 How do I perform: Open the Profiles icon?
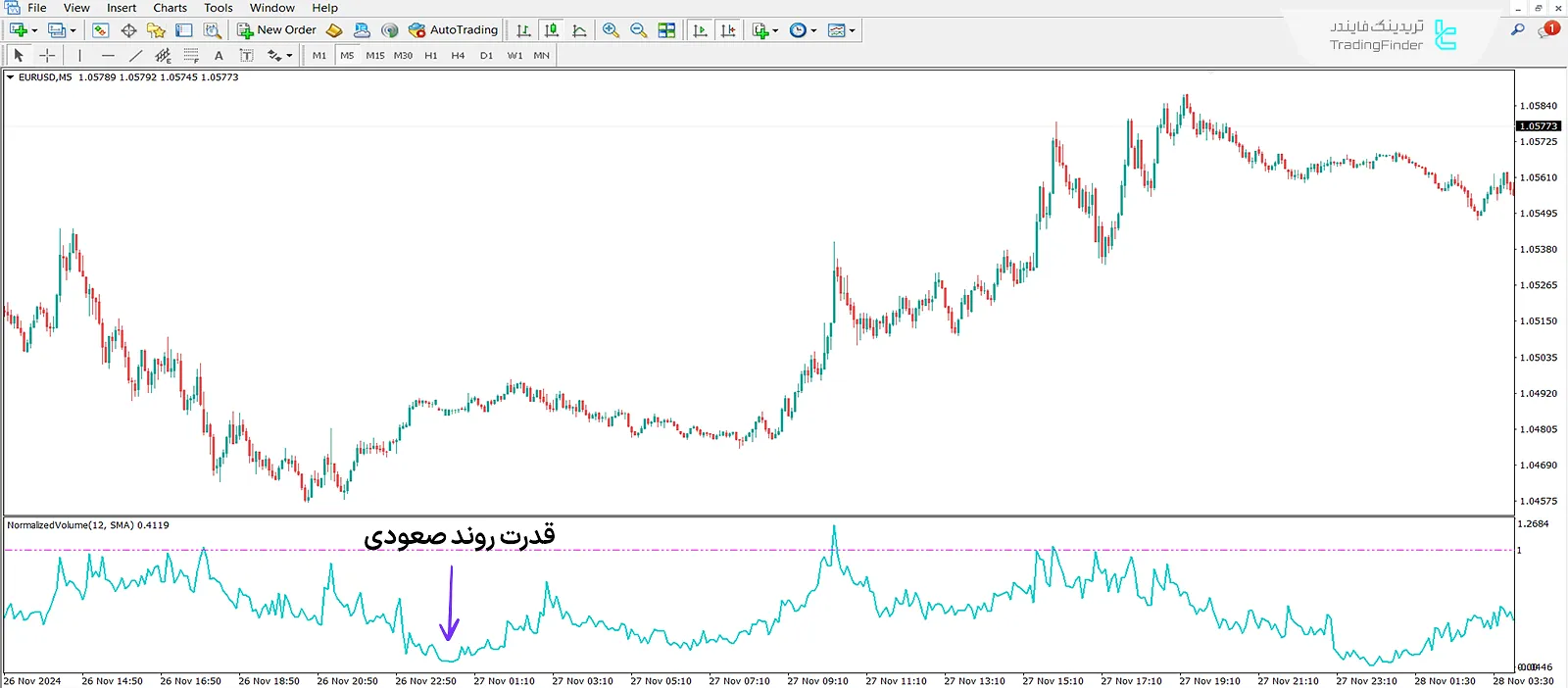[57, 30]
